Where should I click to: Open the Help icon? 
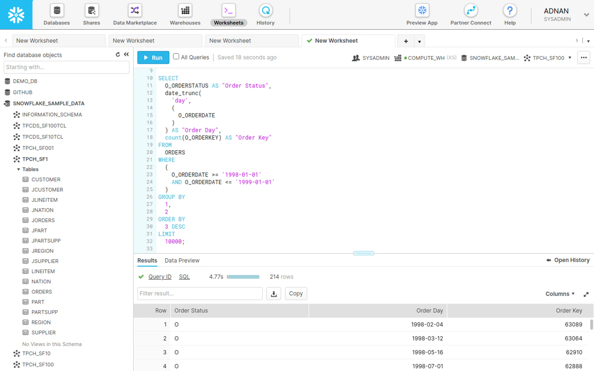pyautogui.click(x=510, y=10)
